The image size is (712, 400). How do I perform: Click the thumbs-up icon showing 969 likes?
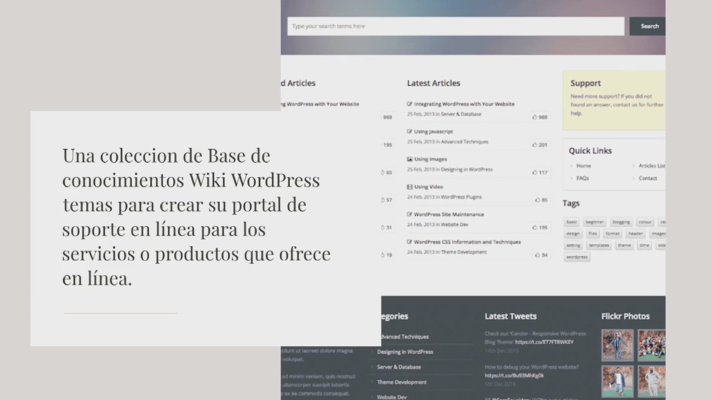coord(534,117)
